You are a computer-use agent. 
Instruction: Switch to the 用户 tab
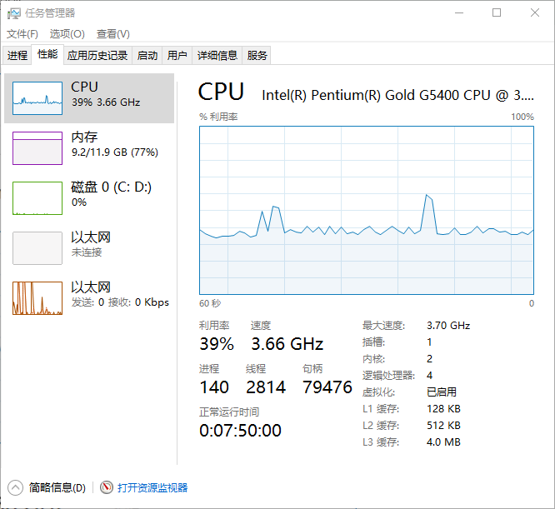click(x=177, y=55)
